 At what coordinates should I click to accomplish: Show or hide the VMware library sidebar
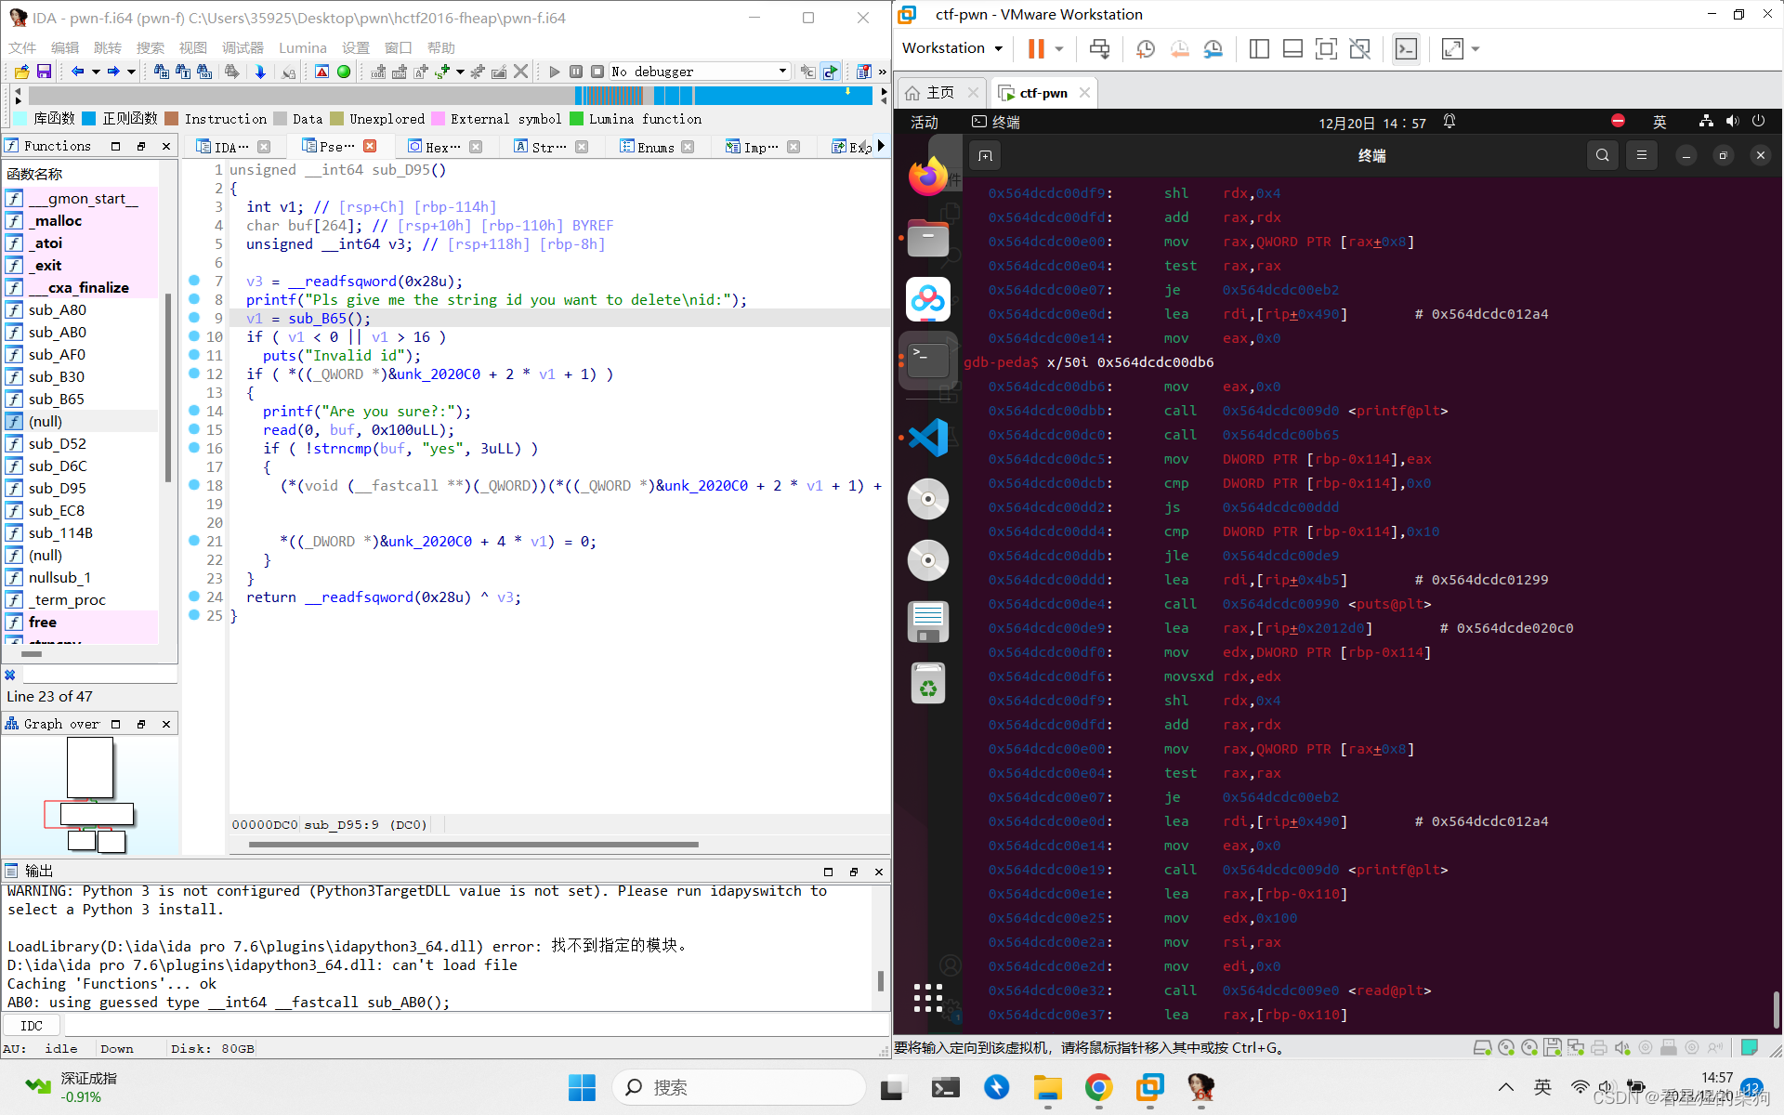[x=1259, y=48]
